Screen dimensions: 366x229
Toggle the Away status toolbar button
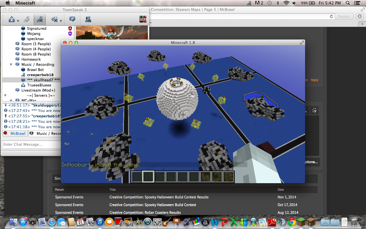11,19
